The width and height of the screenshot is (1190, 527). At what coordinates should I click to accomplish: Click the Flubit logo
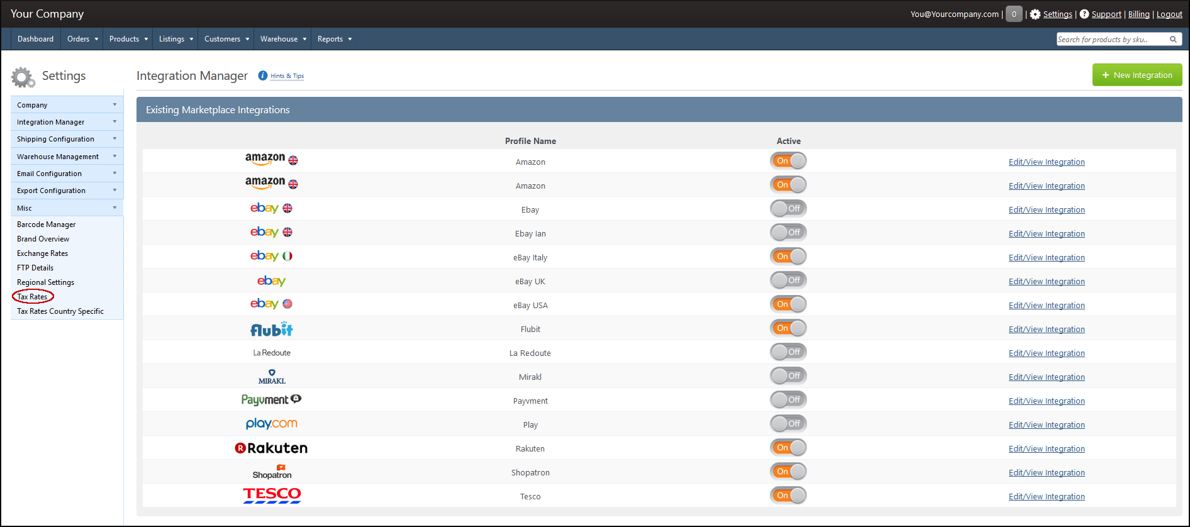click(x=272, y=329)
